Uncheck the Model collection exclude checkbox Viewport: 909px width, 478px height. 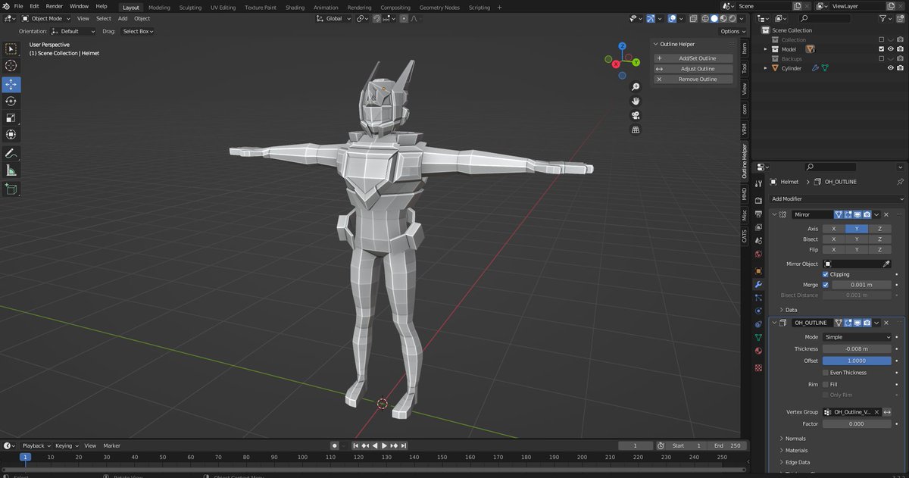(881, 48)
